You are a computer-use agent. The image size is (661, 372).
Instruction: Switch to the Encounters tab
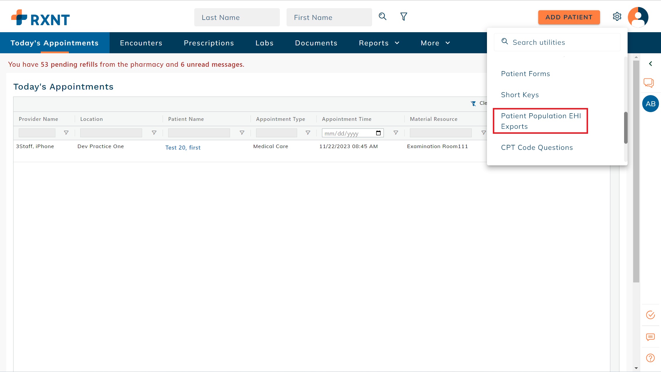[x=141, y=43]
